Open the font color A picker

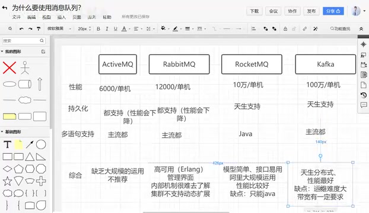(124, 28)
